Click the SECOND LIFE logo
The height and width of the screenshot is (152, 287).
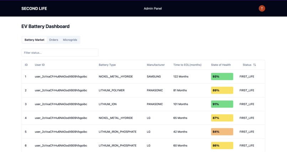pyautogui.click(x=34, y=9)
